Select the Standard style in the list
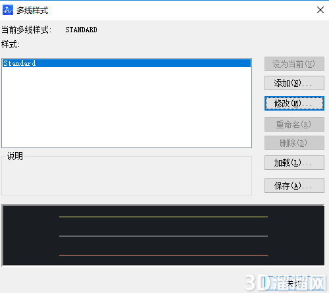The width and height of the screenshot is (329, 293). coord(126,63)
